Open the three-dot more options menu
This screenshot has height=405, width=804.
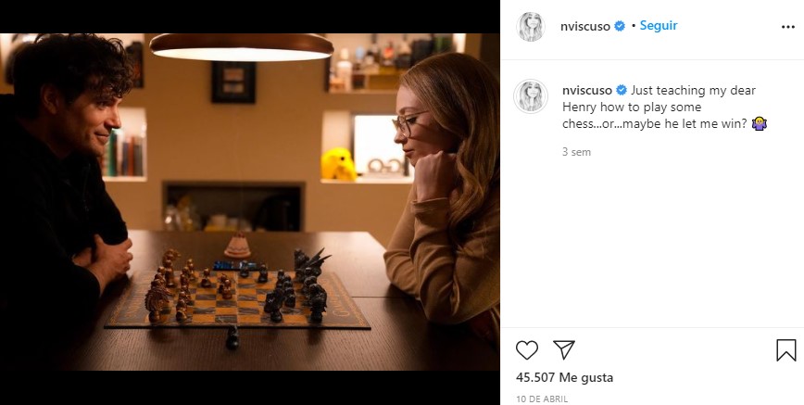coord(787,27)
